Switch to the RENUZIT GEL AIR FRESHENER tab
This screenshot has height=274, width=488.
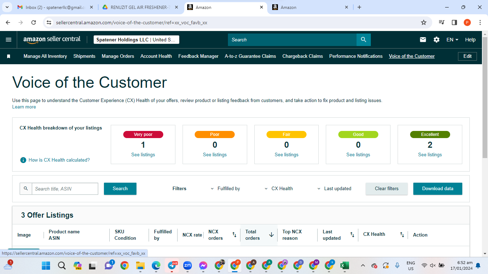(140, 7)
